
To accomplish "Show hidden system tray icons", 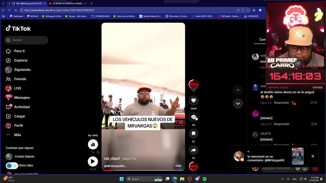I will (282, 179).
